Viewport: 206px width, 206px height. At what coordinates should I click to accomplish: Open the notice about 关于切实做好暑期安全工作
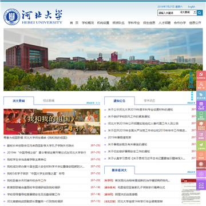129,152
